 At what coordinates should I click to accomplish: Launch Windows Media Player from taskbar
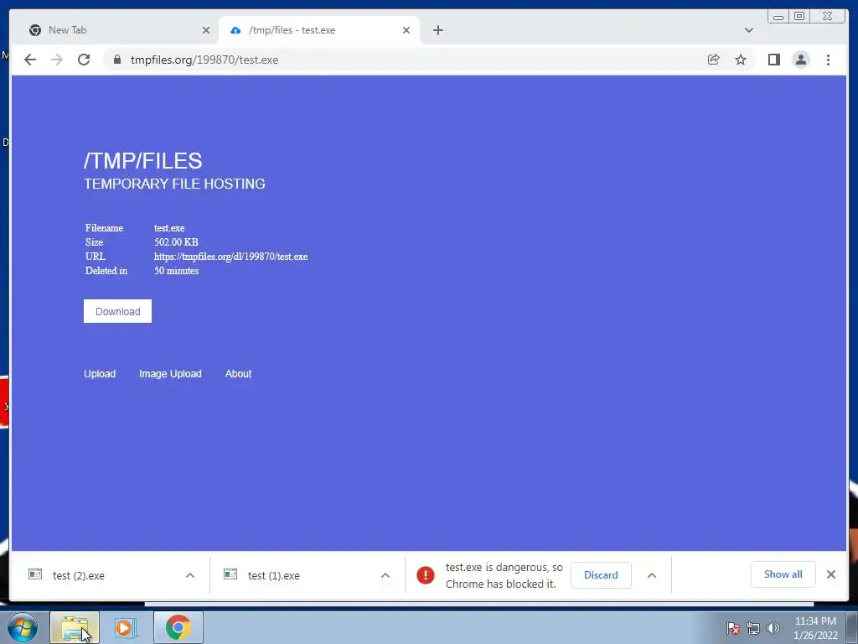pyautogui.click(x=126, y=627)
